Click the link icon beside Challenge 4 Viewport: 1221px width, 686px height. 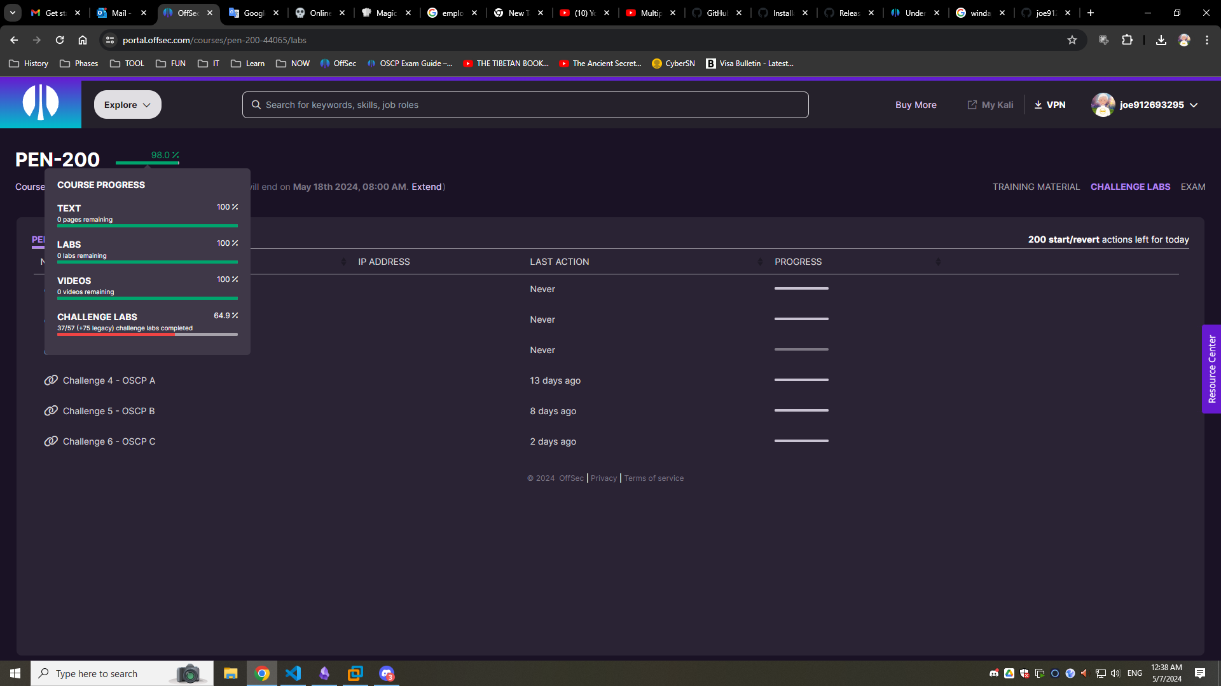tap(51, 380)
